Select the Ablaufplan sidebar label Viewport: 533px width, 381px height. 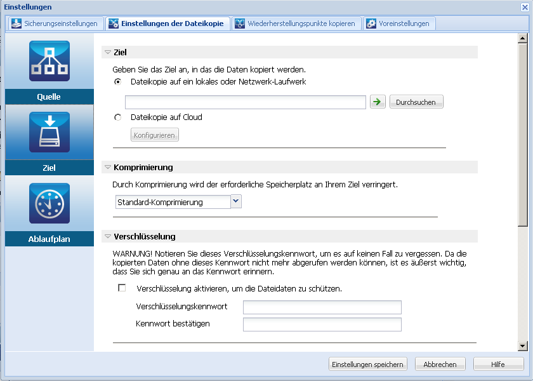point(49,239)
